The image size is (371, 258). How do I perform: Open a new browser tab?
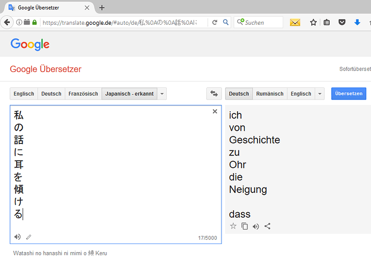click(102, 8)
